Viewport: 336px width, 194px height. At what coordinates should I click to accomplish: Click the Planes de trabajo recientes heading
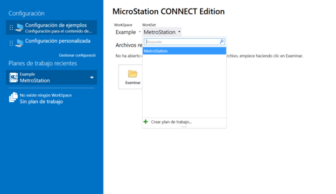[x=43, y=63]
